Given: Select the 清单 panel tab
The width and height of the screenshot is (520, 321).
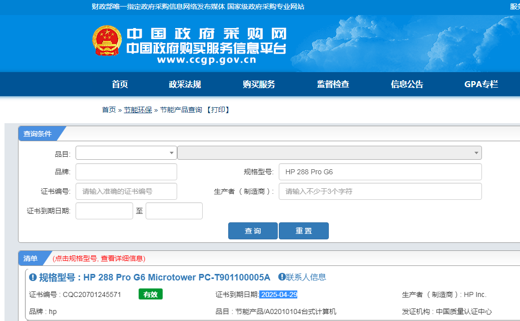Looking at the screenshot, I should pos(31,258).
